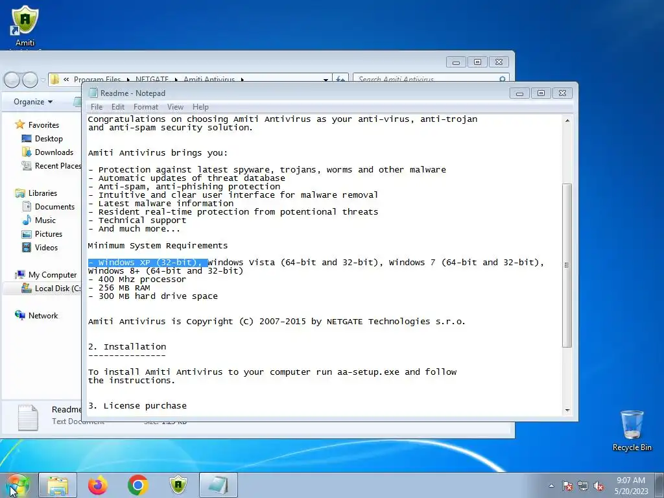Screen dimensions: 664x498
Task: Launch Firefox from the taskbar
Action: click(x=98, y=485)
